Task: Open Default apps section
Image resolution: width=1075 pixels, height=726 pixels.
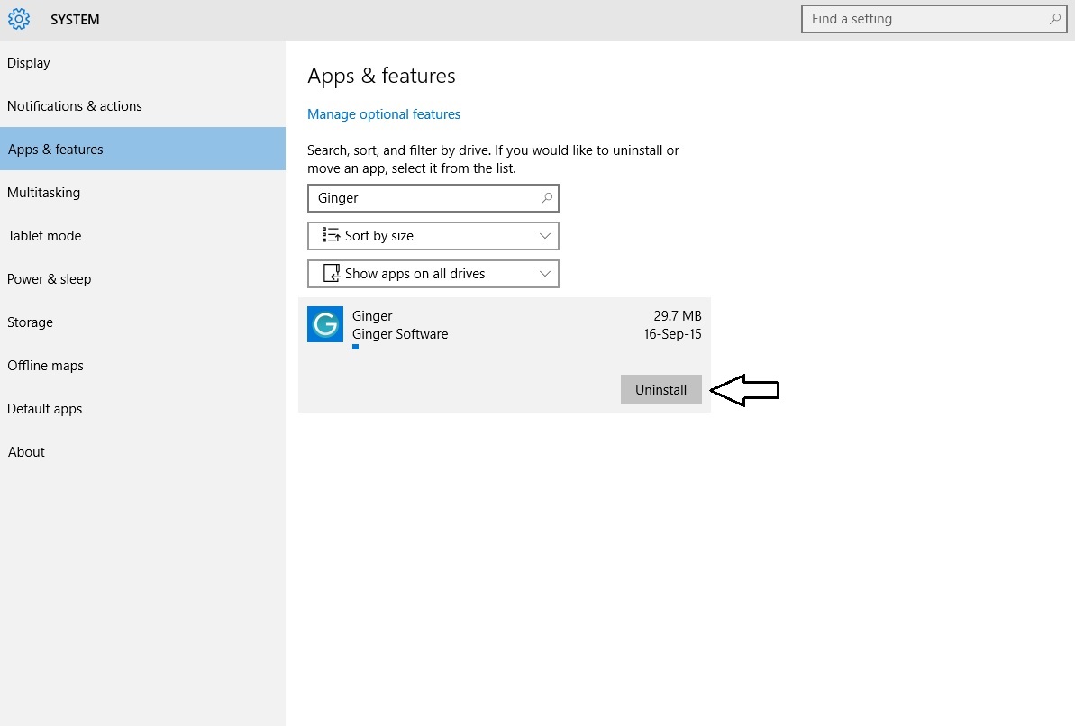Action: 142,409
